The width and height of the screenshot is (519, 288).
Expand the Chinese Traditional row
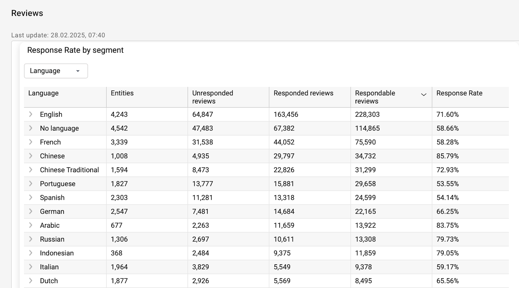pos(31,170)
